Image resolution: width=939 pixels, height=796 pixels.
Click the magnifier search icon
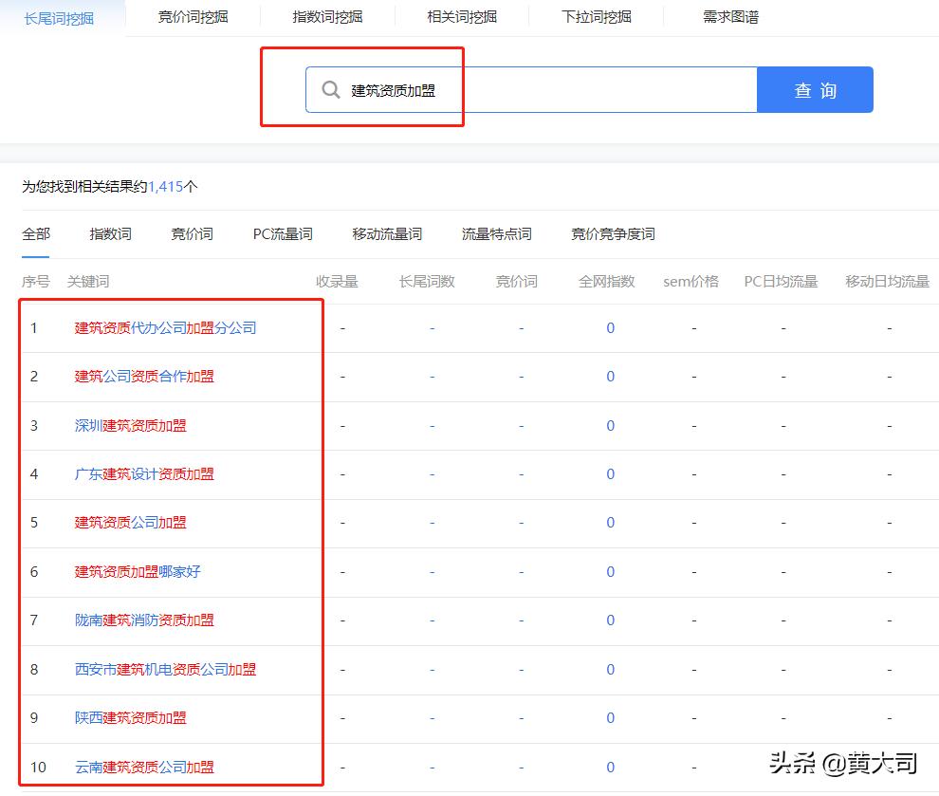[330, 88]
